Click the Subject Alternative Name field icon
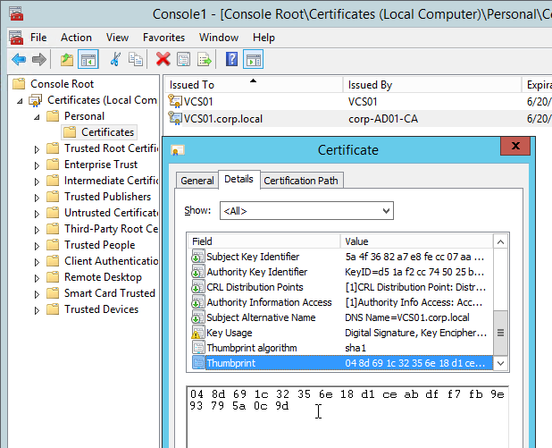The height and width of the screenshot is (448, 552). point(198,317)
